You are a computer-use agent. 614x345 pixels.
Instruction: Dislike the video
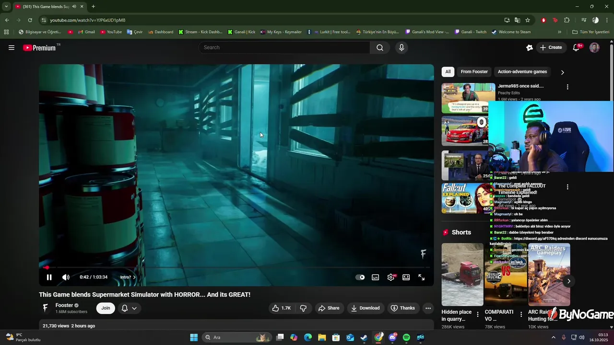[303, 308]
